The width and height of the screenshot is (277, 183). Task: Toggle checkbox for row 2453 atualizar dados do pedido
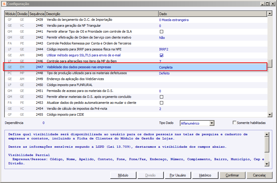[161, 103]
